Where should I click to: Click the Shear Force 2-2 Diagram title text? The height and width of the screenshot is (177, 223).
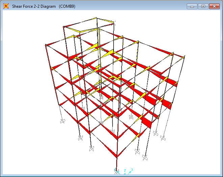34,6
